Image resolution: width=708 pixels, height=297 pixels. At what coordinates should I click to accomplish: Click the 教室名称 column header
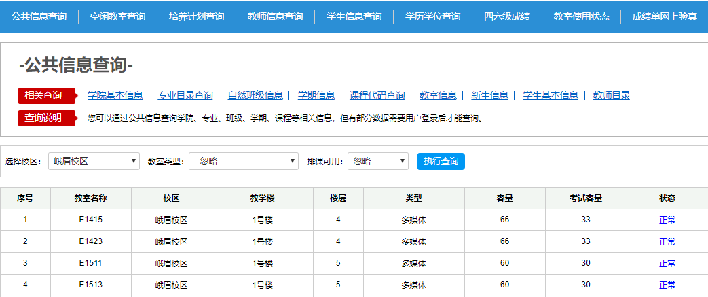click(90, 198)
